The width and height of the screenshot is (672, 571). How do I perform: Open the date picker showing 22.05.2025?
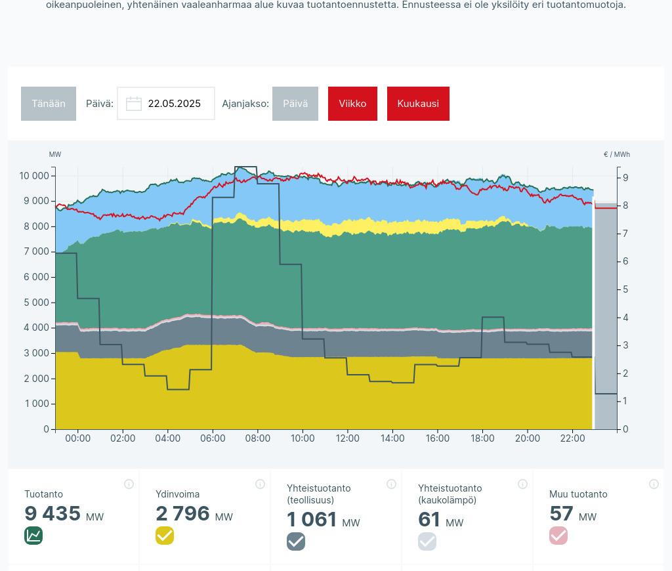[174, 104]
